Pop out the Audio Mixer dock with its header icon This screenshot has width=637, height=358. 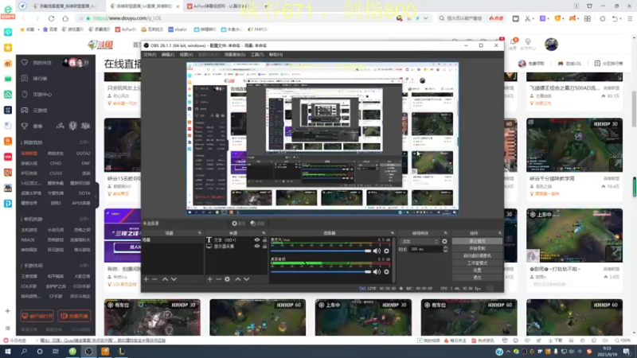[392, 233]
